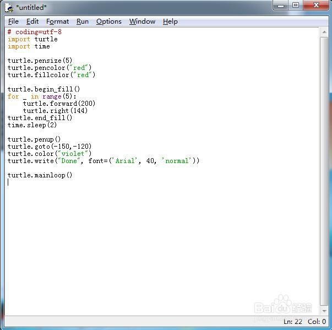Click the turtle.penup() line
This screenshot has width=332, height=330.
(34, 139)
